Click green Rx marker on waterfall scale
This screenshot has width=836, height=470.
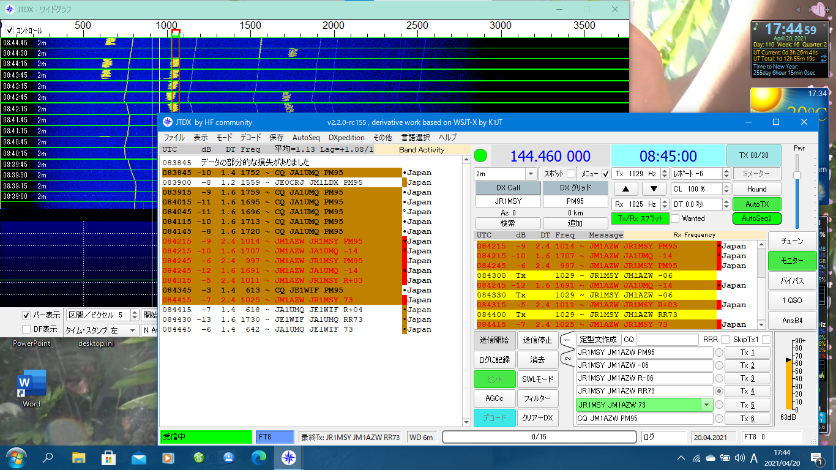click(176, 34)
